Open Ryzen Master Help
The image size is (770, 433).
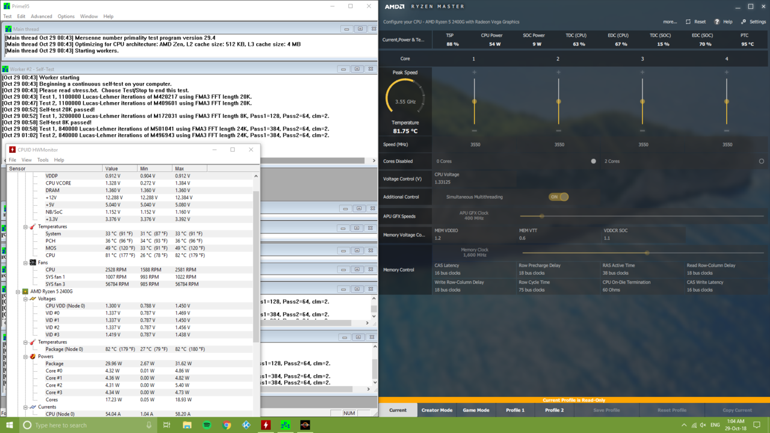pyautogui.click(x=723, y=22)
